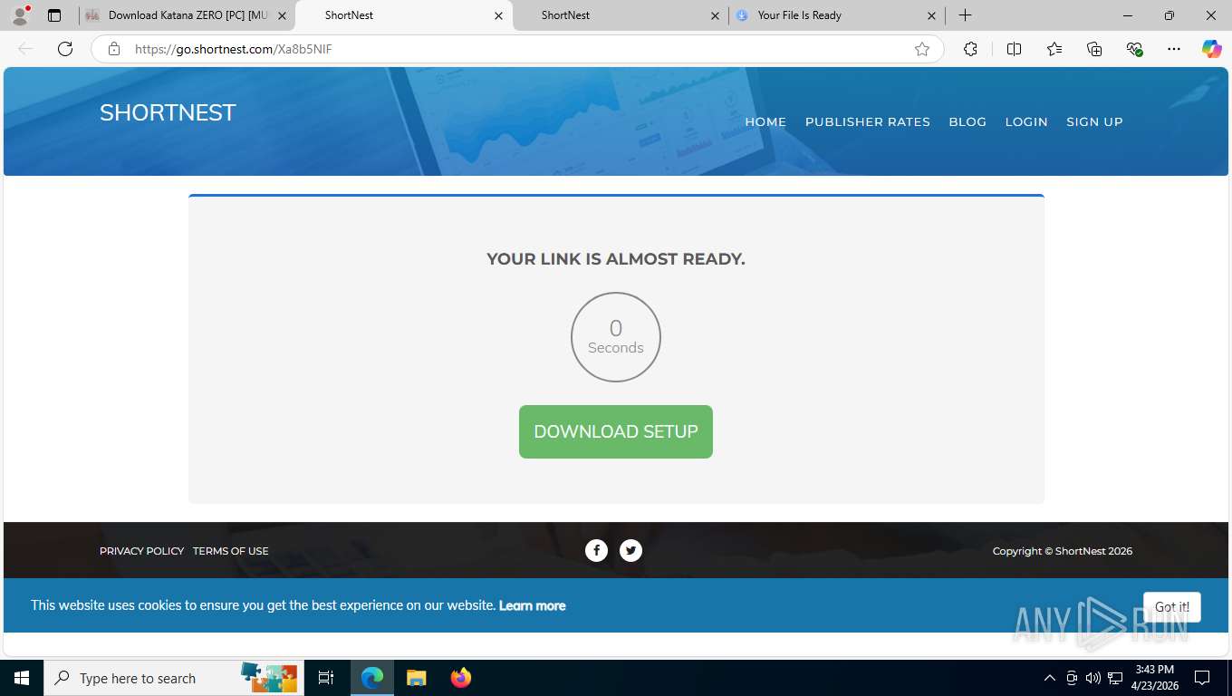The height and width of the screenshot is (696, 1232).
Task: Open Windows Start menu
Action: [x=22, y=678]
